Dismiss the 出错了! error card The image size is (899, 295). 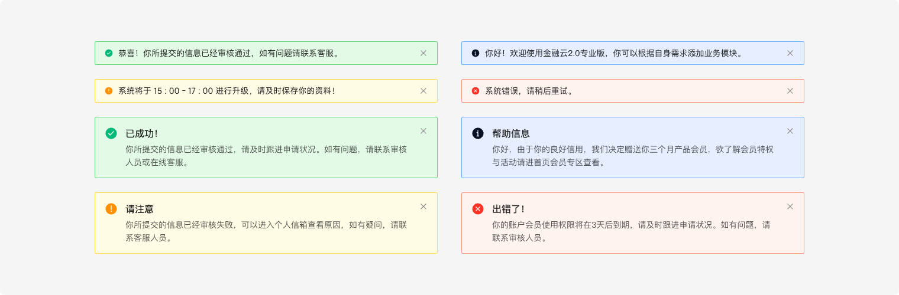pos(790,206)
